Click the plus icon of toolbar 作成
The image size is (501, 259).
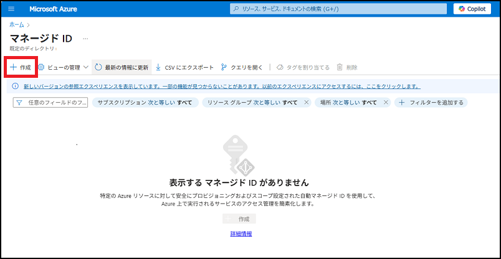(14, 67)
